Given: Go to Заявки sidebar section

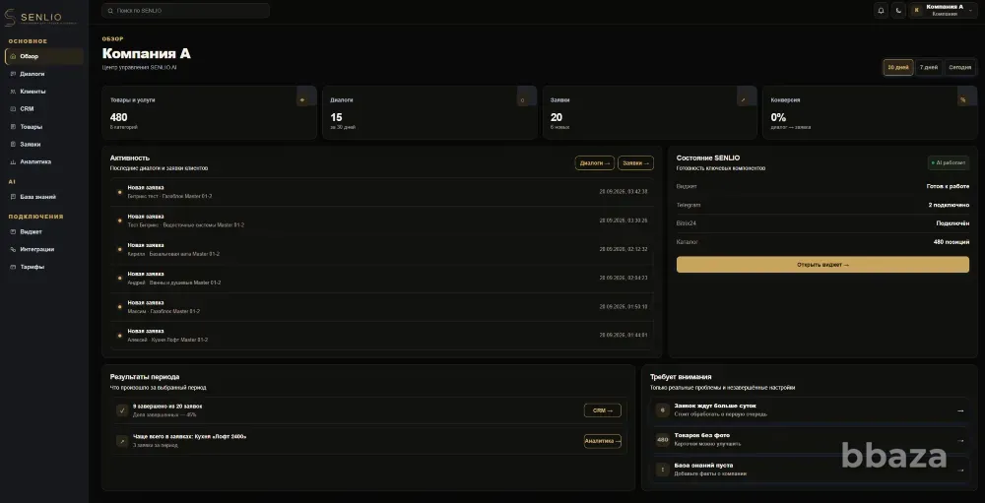Looking at the screenshot, I should 44,145.
